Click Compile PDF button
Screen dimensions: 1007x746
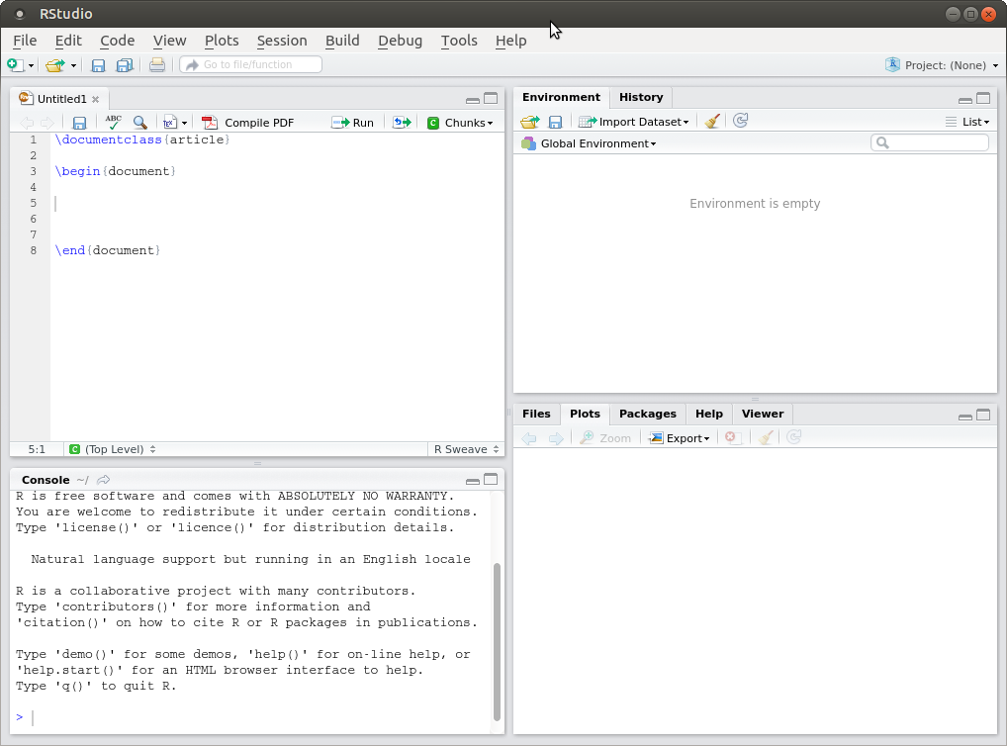pyautogui.click(x=248, y=123)
